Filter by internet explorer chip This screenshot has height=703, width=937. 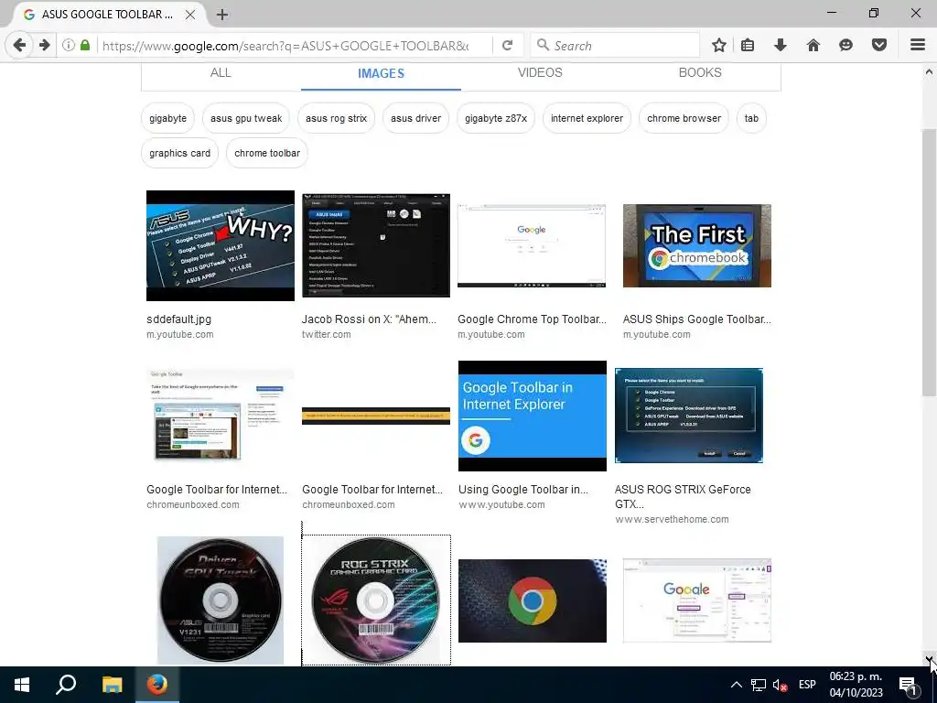(587, 118)
